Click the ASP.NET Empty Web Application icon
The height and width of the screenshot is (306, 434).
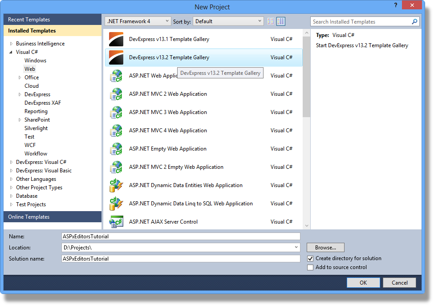[116, 149]
